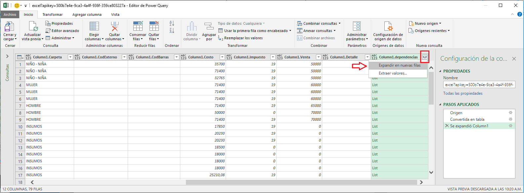Delete the Se expandió Column1 step
Image resolution: width=524 pixels, height=193 pixels.
point(447,126)
